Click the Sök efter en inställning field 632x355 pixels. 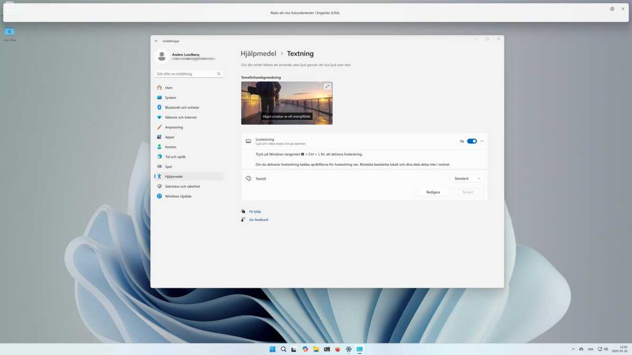[x=185, y=74]
